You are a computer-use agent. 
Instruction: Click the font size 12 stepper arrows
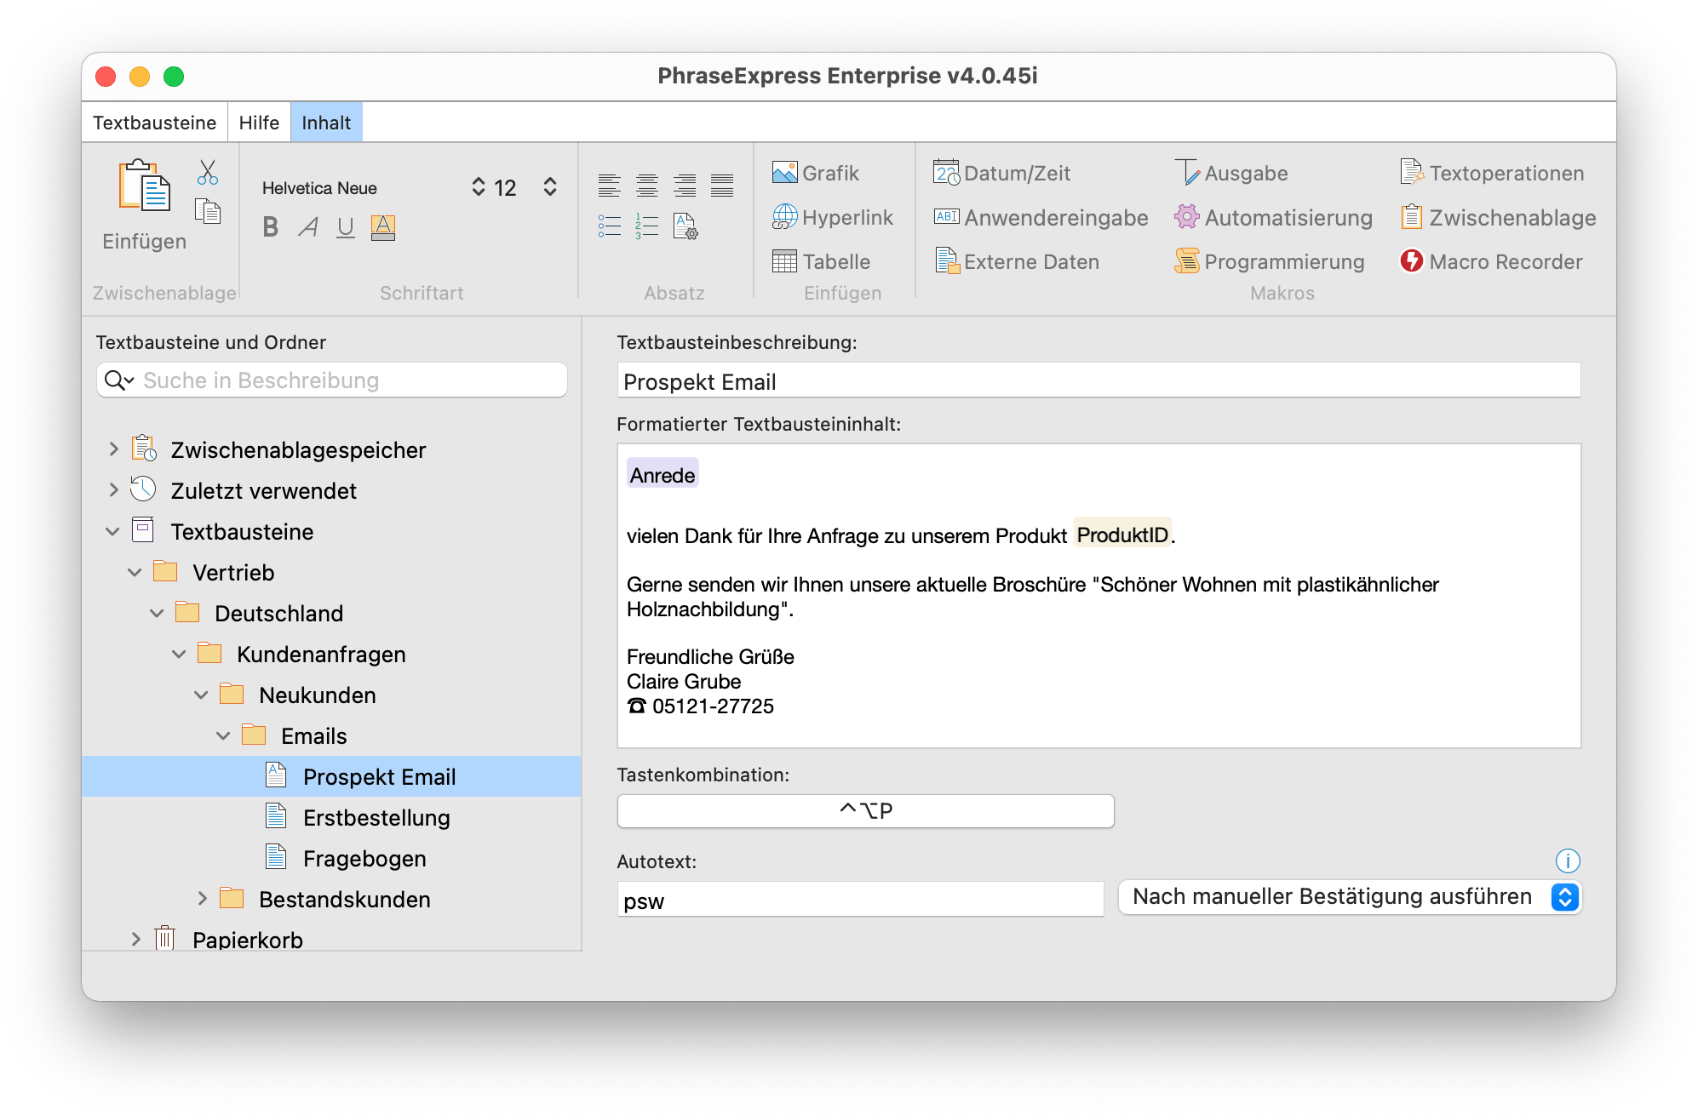(x=550, y=187)
